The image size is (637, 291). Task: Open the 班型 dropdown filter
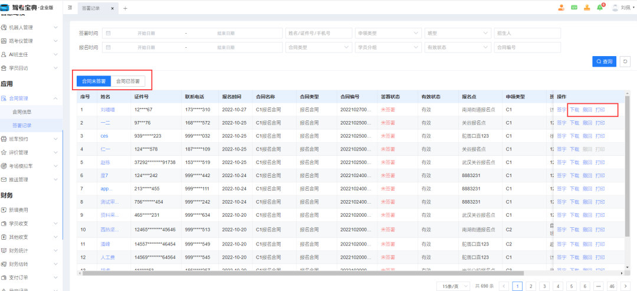point(457,33)
